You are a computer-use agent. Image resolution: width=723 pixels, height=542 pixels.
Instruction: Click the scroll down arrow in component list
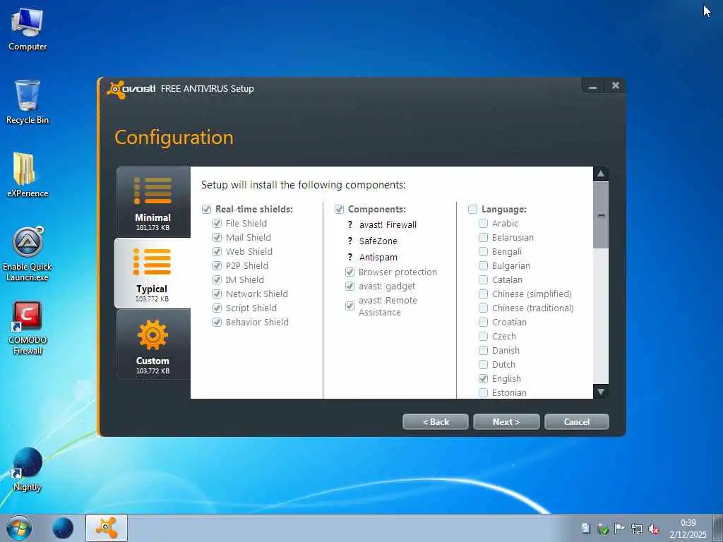(x=601, y=392)
